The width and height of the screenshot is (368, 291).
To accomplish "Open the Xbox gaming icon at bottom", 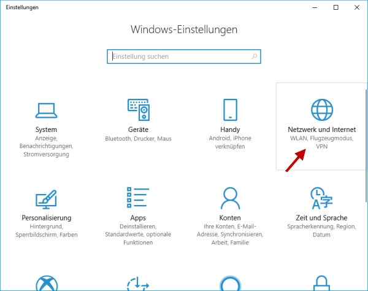I will 47,283.
